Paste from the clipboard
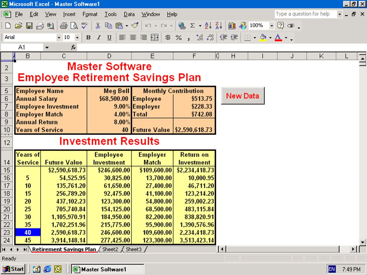The width and height of the screenshot is (367, 275). pos(119,26)
